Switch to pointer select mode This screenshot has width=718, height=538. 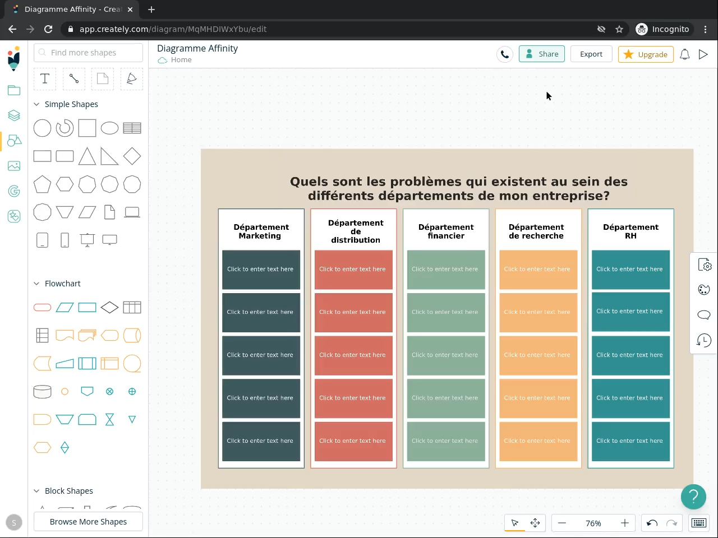(x=515, y=523)
